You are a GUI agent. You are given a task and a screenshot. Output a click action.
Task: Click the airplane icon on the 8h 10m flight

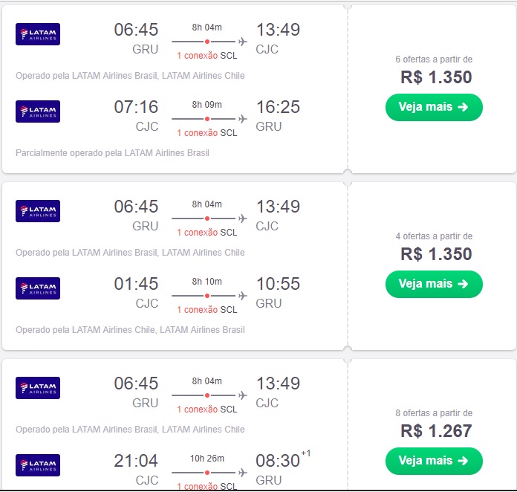[242, 296]
